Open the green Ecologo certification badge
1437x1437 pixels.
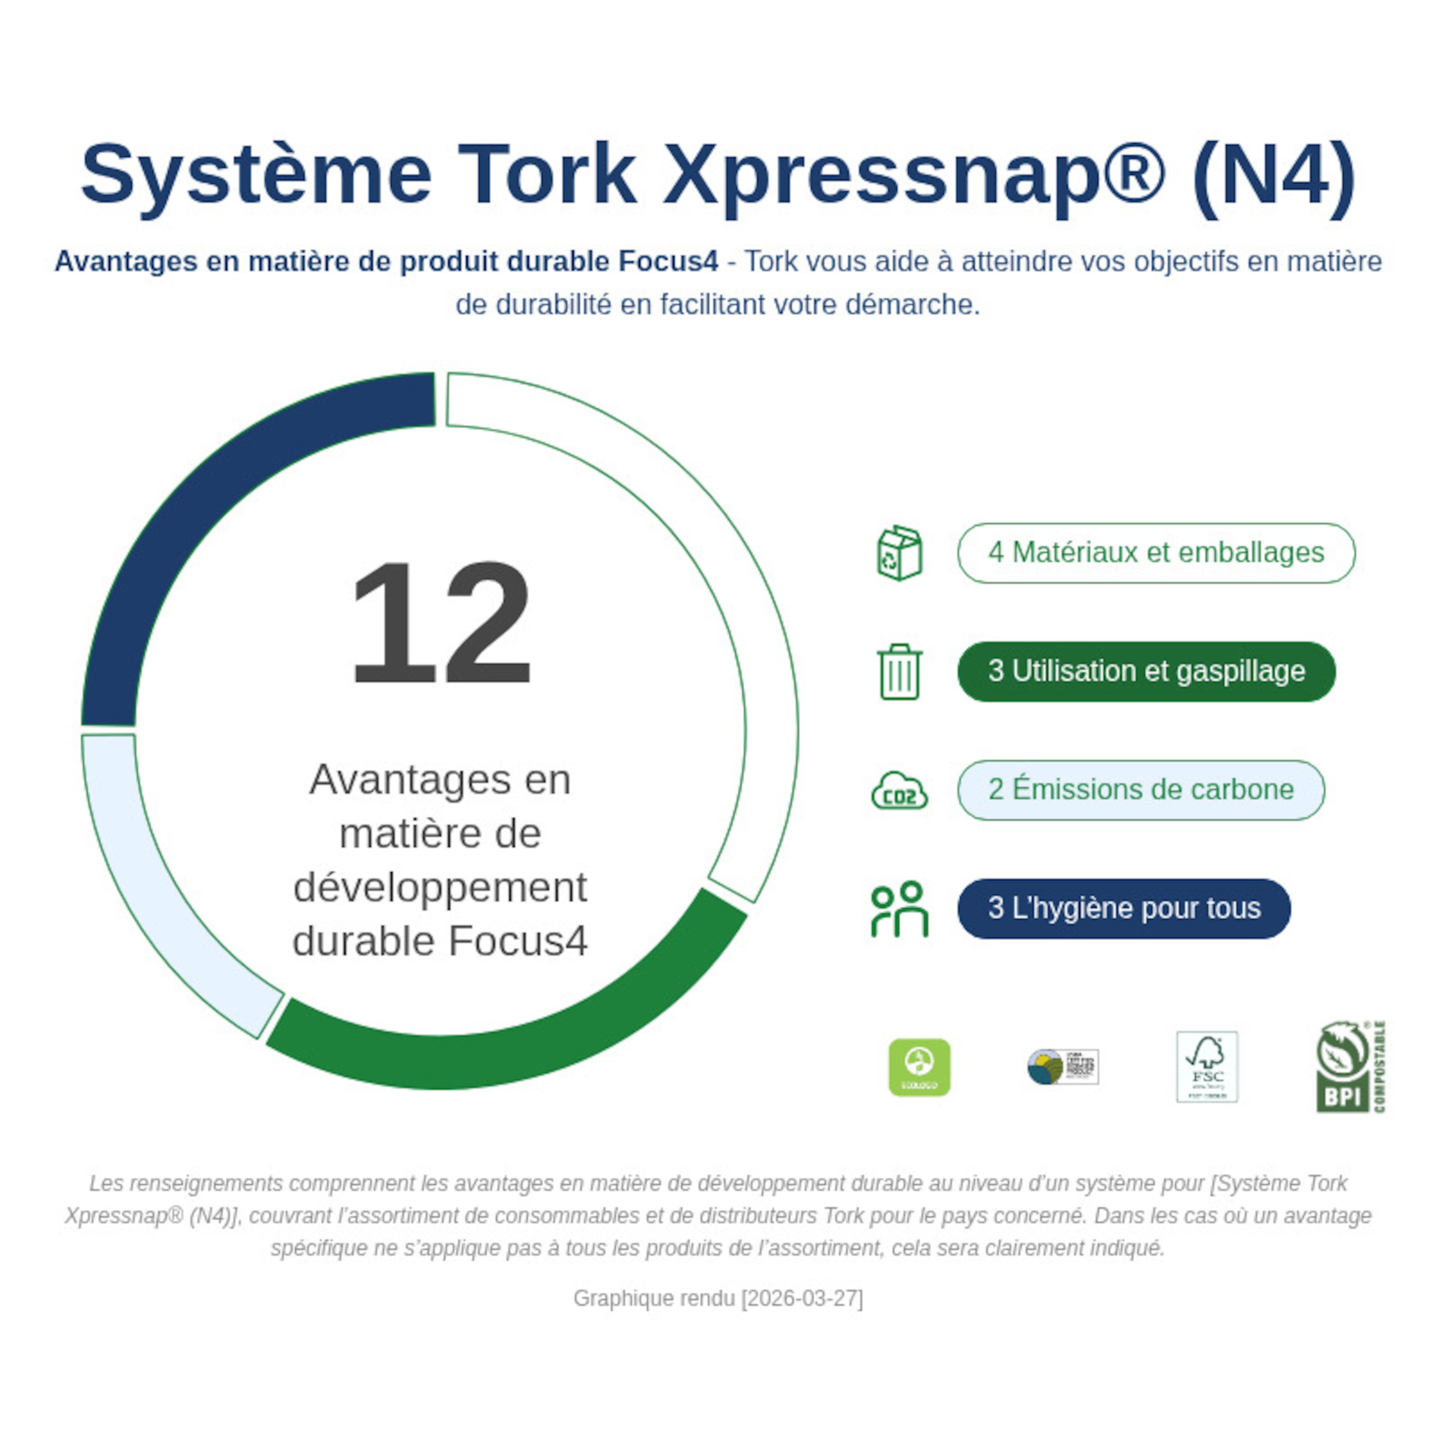[x=920, y=1067]
